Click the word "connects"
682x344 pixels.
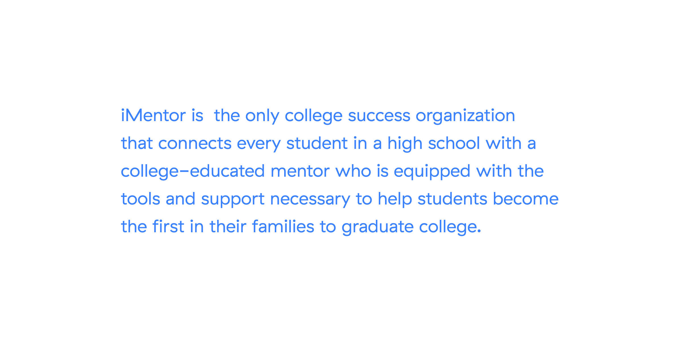(195, 143)
